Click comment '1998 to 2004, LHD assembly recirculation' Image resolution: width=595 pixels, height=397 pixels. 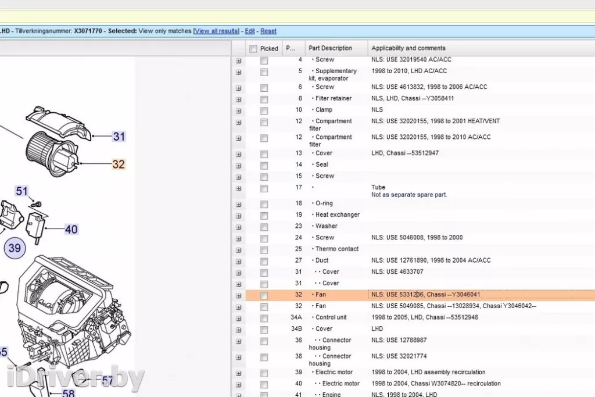click(428, 372)
